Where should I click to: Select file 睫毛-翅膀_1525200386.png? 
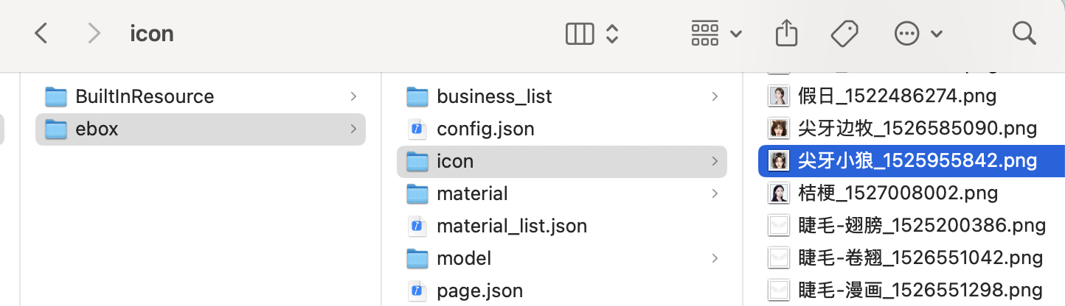pos(921,226)
